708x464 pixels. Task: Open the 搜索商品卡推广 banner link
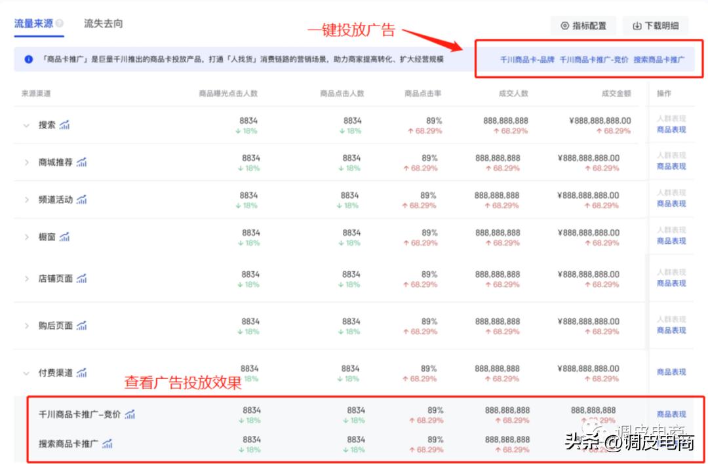tap(659, 60)
